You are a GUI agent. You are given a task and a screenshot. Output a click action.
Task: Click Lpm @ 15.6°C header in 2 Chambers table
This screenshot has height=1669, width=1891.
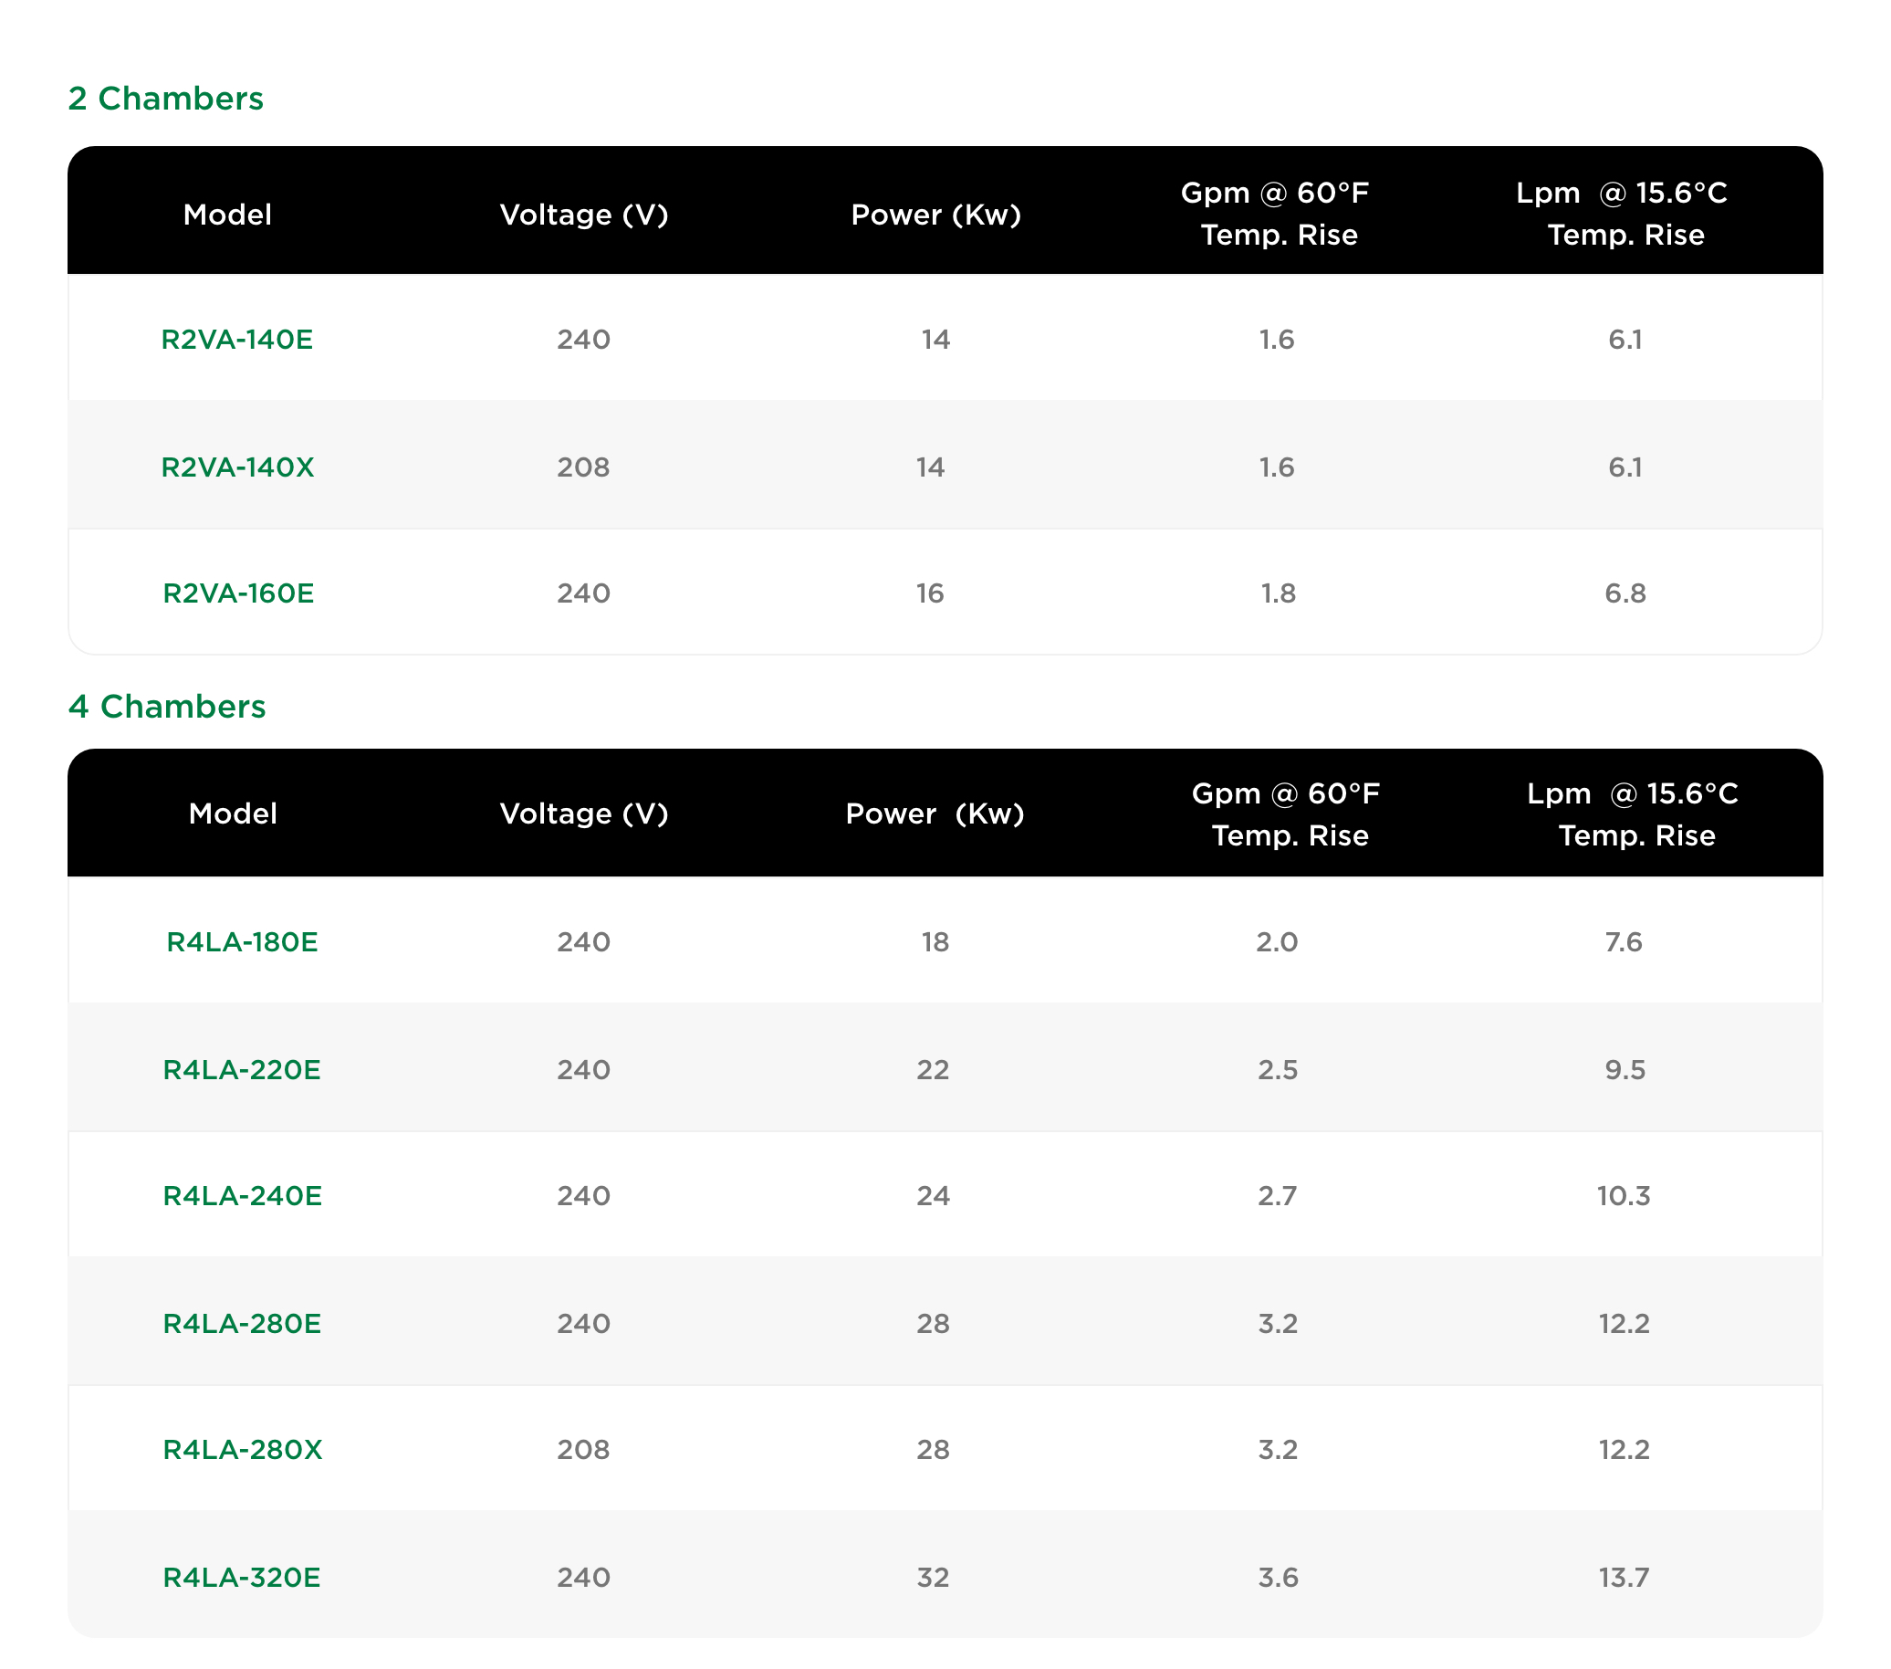click(x=1623, y=214)
